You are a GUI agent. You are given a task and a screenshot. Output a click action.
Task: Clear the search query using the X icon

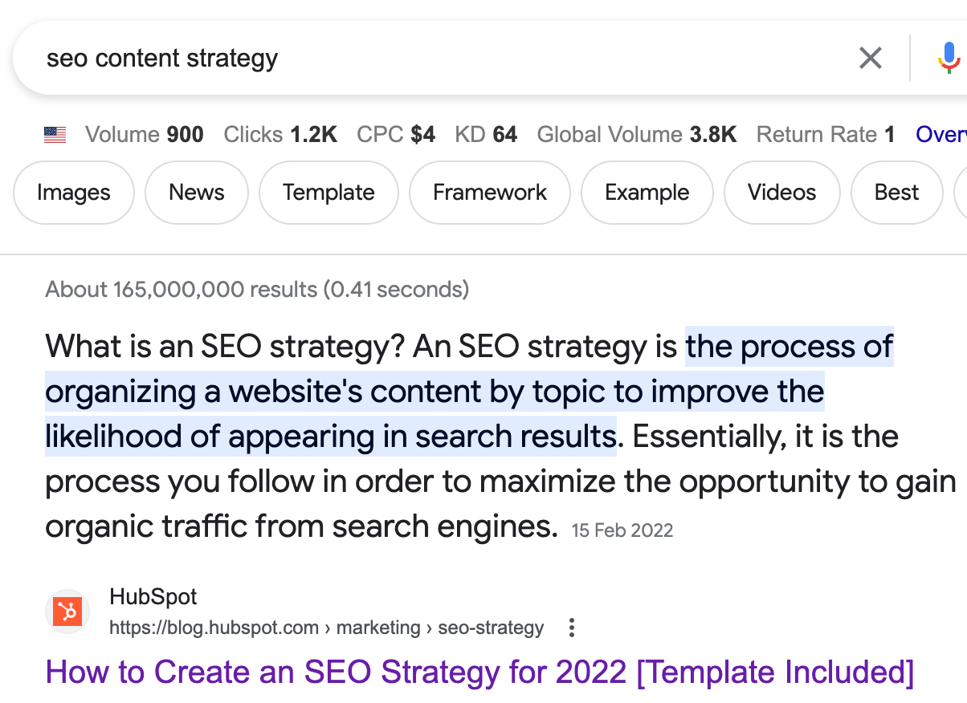(870, 57)
